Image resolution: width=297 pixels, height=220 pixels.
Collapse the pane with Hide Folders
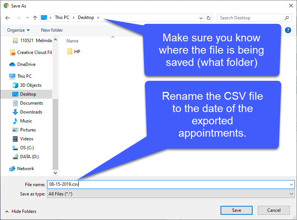click(21, 211)
